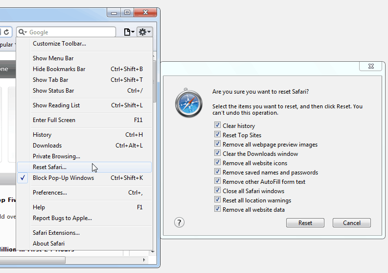Click the help question mark icon

(x=179, y=223)
